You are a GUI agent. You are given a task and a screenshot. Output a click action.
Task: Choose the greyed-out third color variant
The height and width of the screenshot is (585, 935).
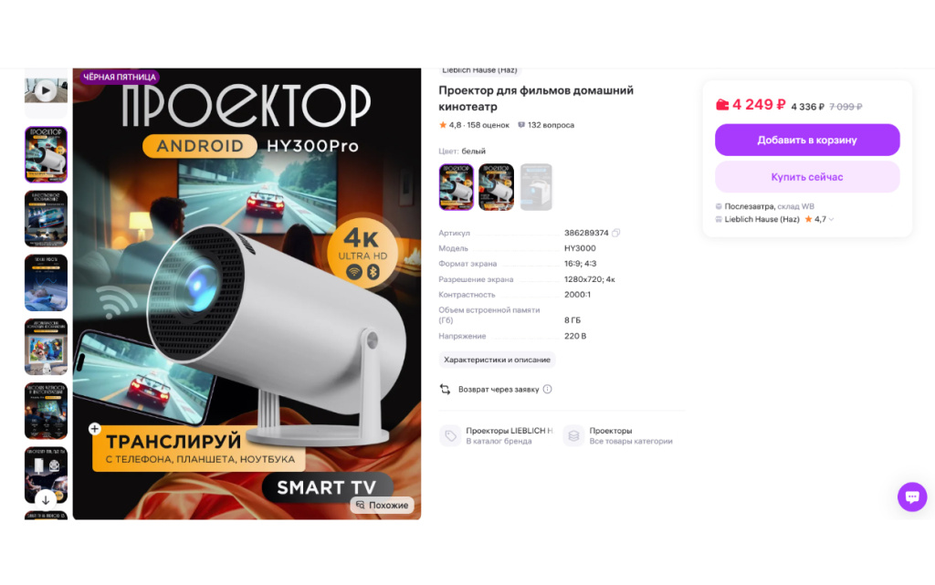pyautogui.click(x=536, y=187)
